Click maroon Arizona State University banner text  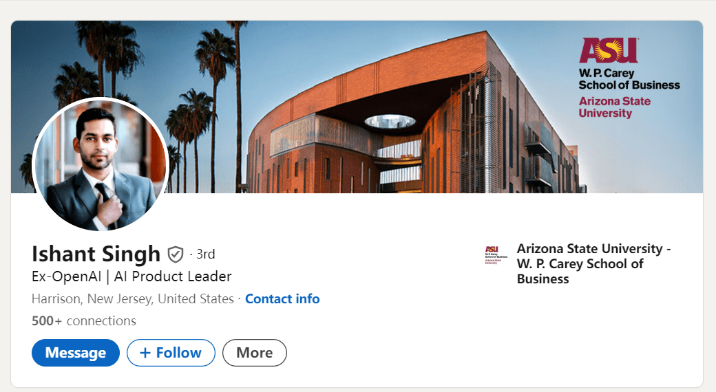point(614,107)
